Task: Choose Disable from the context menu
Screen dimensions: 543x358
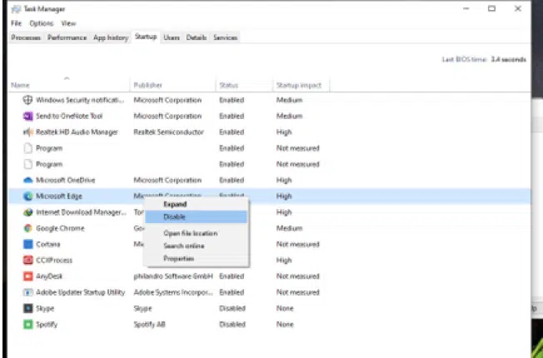Action: (174, 216)
